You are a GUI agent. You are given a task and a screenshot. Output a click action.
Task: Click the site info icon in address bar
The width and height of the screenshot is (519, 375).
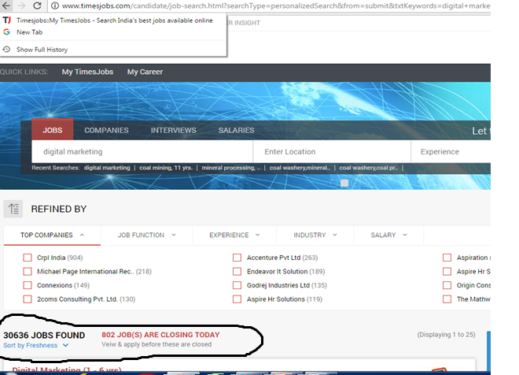click(x=55, y=6)
